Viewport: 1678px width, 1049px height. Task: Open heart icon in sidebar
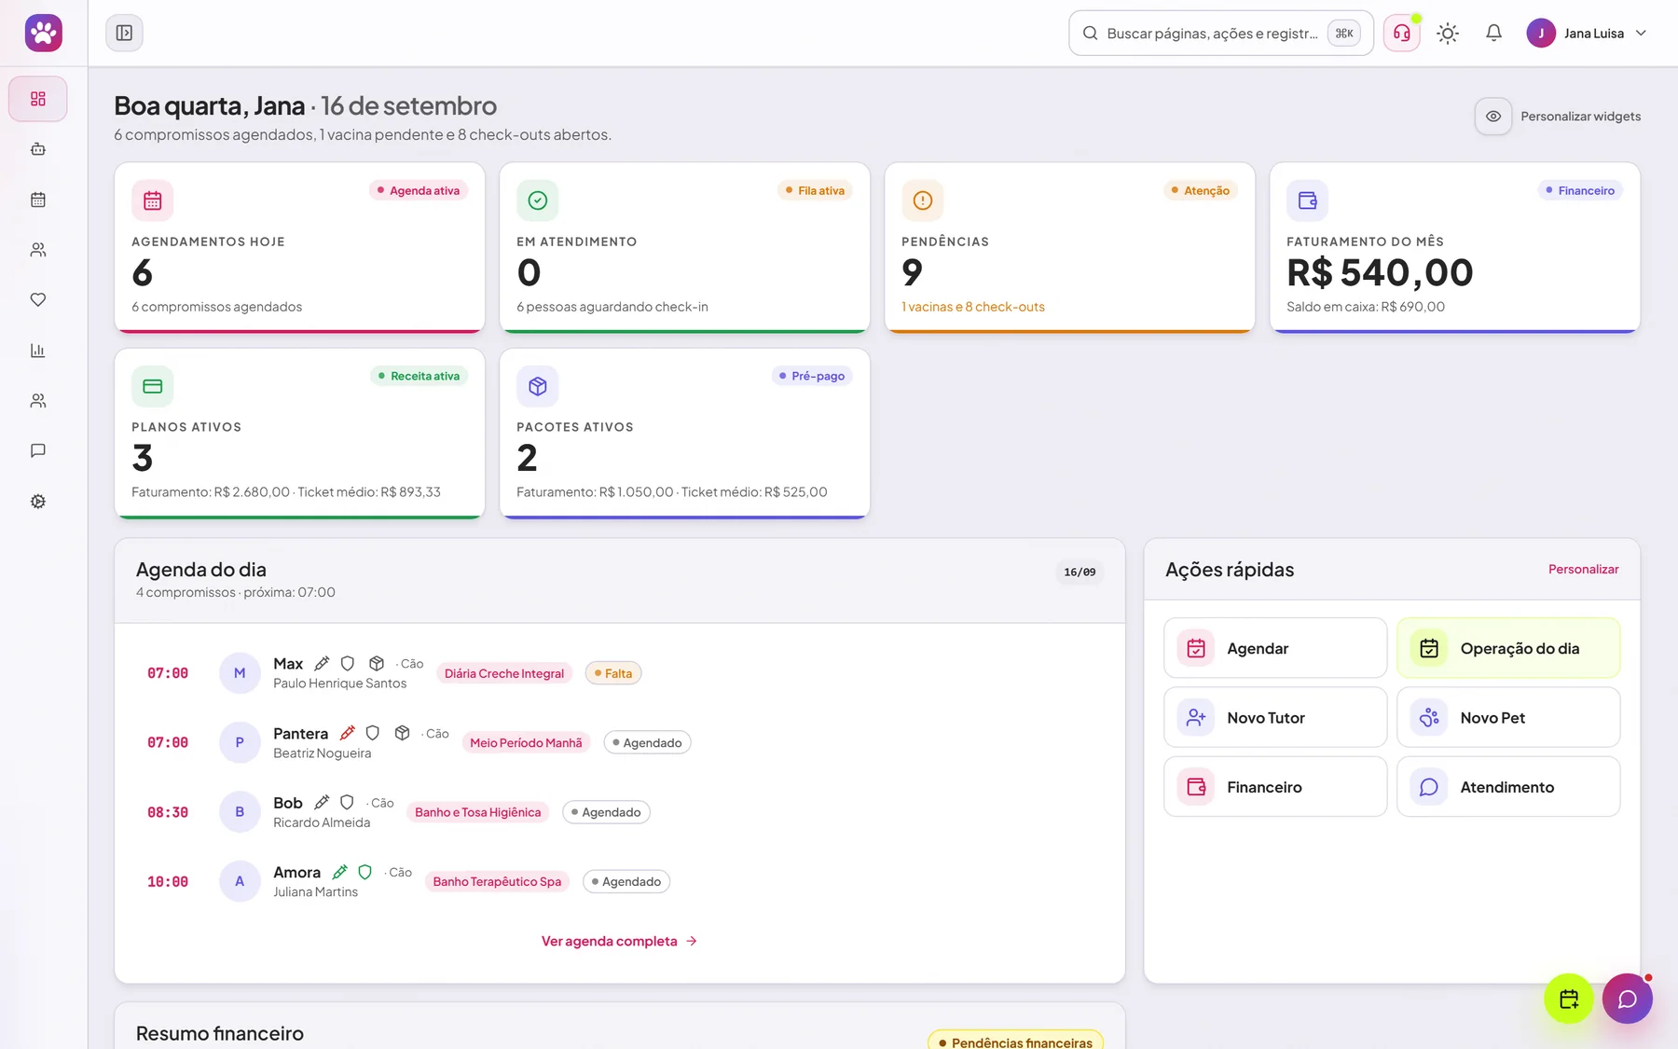(x=38, y=300)
